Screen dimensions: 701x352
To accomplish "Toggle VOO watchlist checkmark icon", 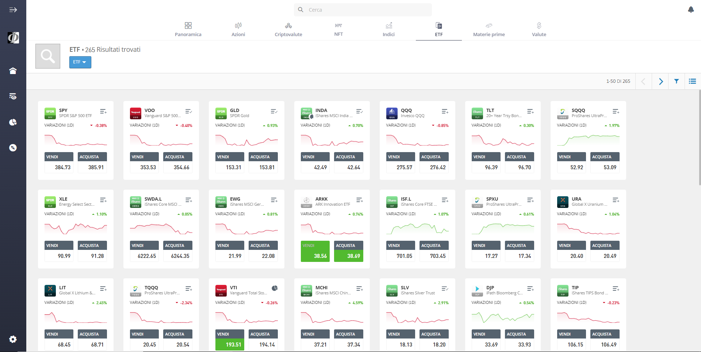I will click(x=189, y=111).
